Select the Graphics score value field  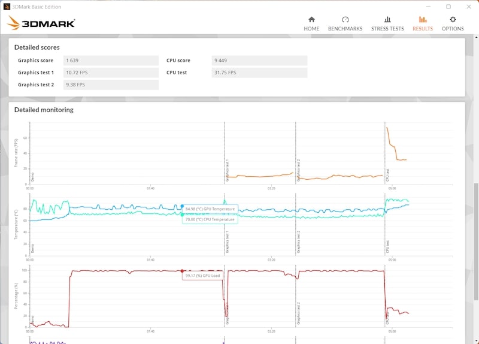(111, 61)
